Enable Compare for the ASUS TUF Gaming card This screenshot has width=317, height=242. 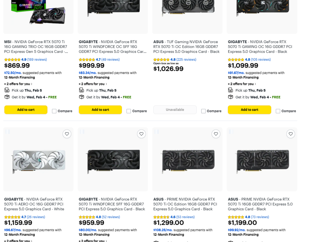(203, 111)
